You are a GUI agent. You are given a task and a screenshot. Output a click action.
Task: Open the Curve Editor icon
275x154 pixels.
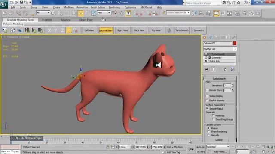(223, 13)
